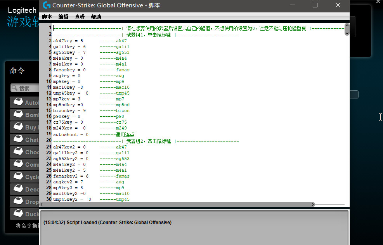Image resolution: width=383 pixels, height=245 pixels.
Task: Click the line 'bizonkey = 9'
Action: (69, 111)
